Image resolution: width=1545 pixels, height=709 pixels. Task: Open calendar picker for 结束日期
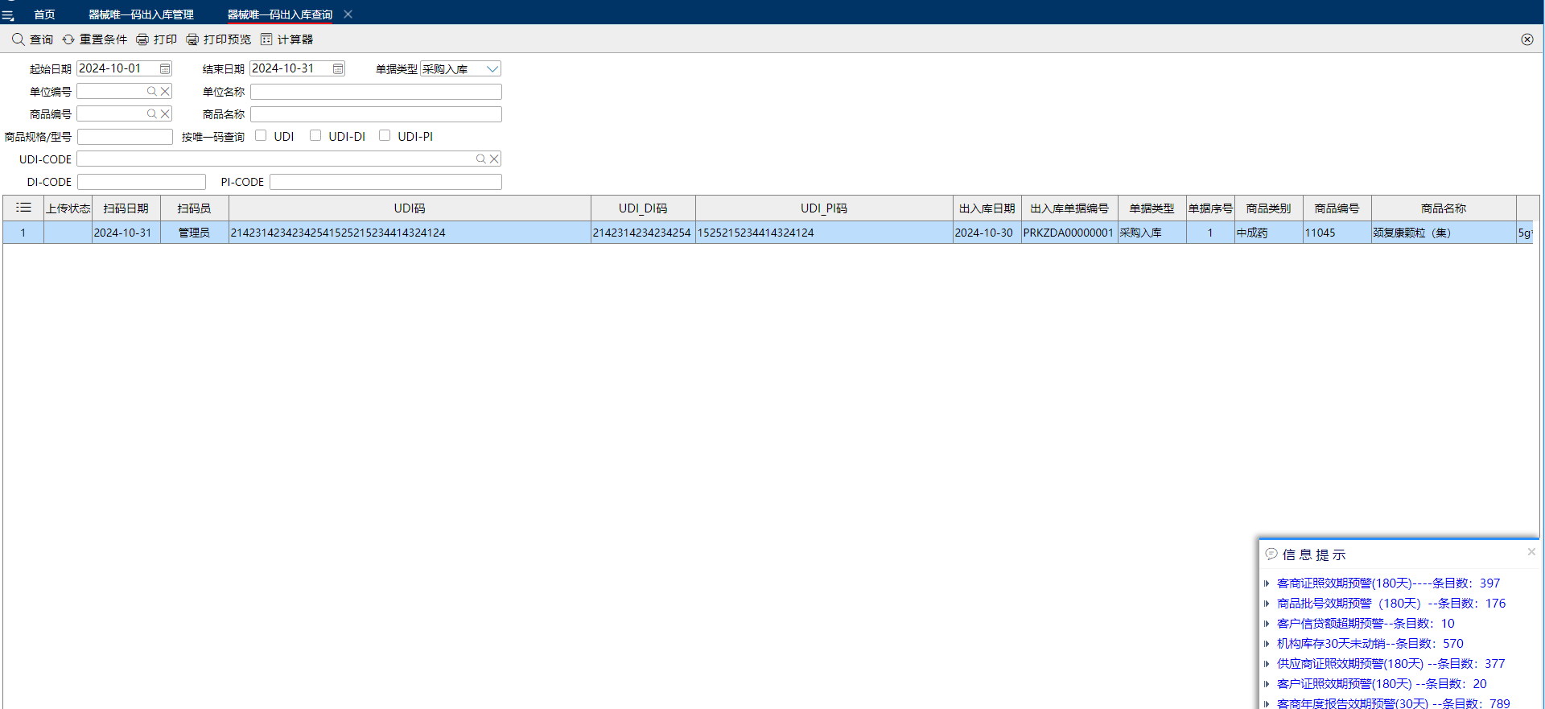coord(338,68)
